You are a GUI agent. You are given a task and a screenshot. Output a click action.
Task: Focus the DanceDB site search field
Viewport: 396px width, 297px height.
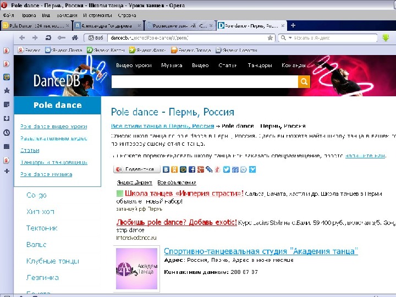[x=205, y=81]
